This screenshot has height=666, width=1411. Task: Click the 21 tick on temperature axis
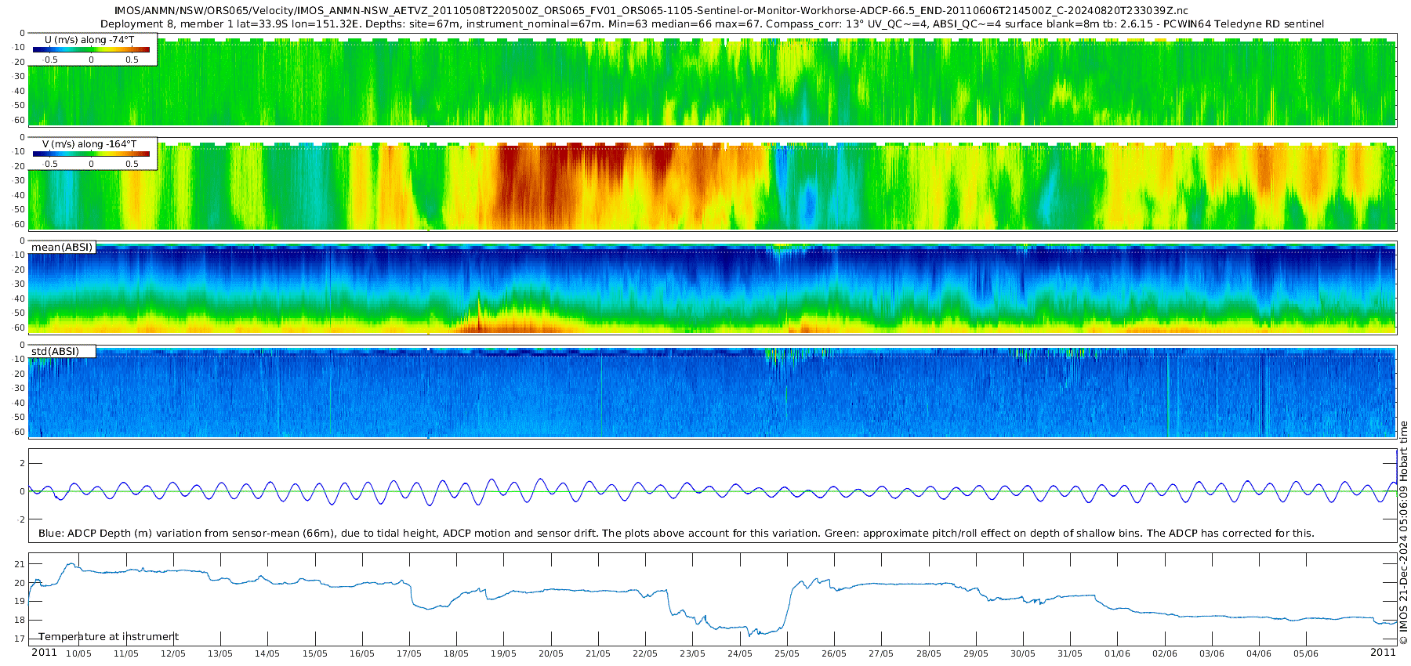(20, 564)
